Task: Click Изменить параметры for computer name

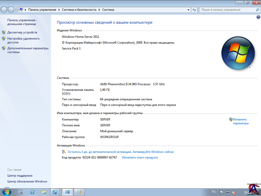Action: (240, 121)
